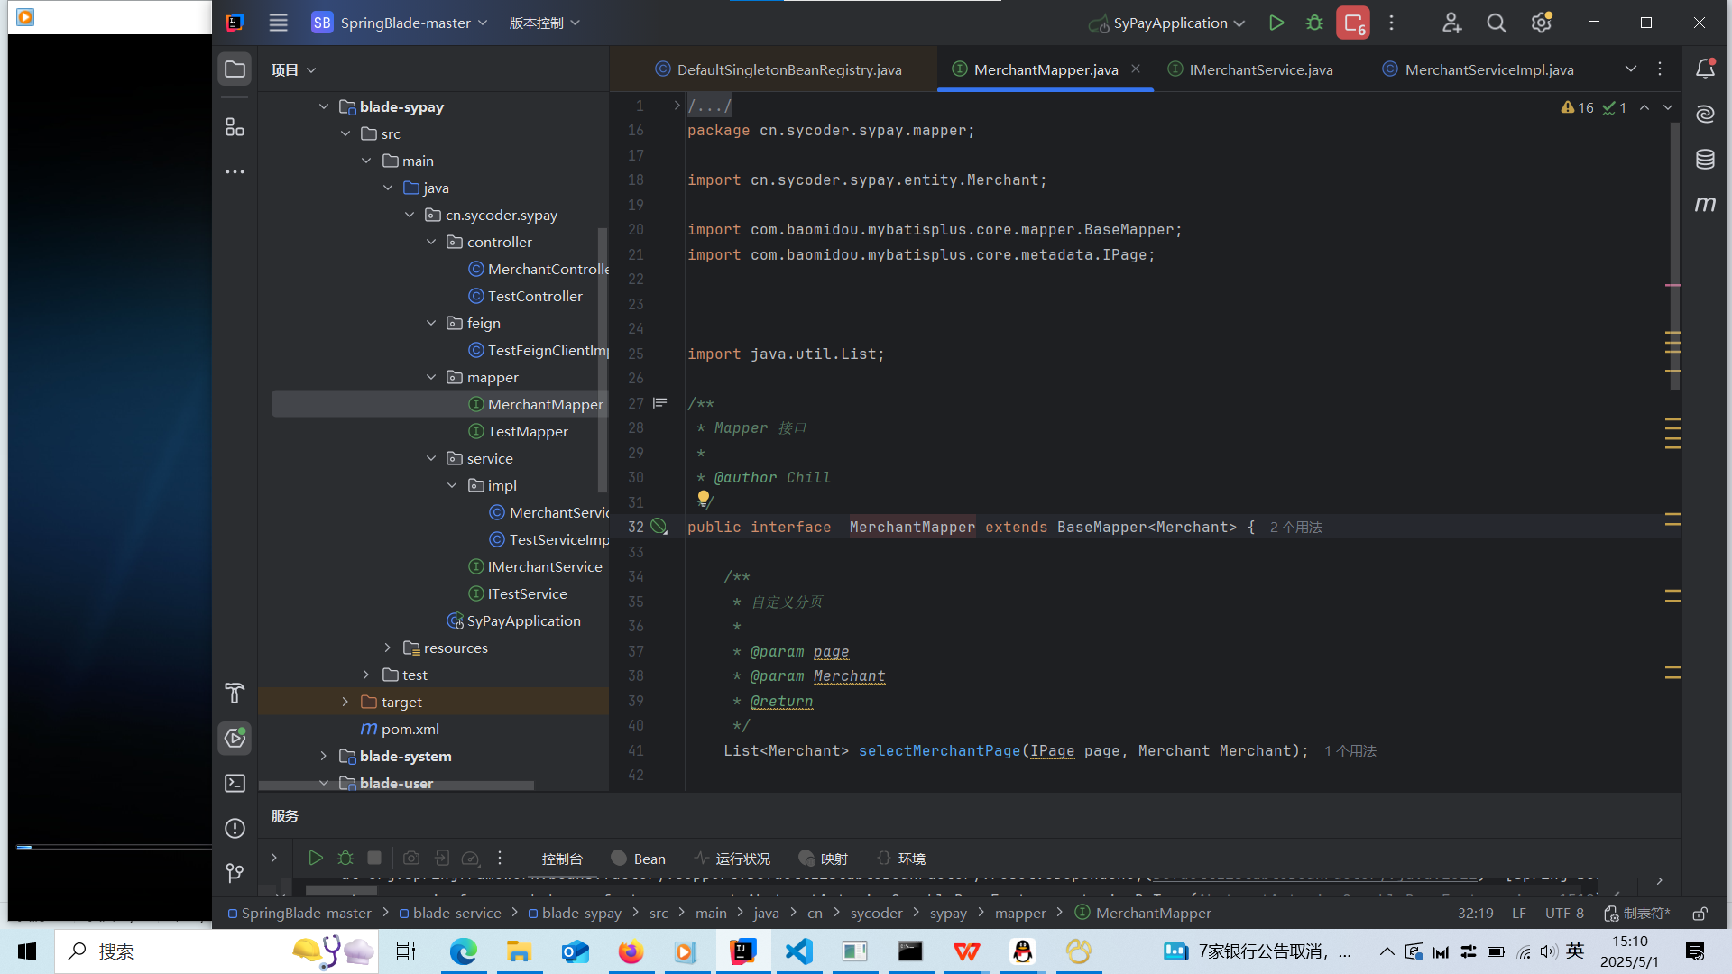Collapse the controller package
This screenshot has height=974, width=1732.
point(431,242)
